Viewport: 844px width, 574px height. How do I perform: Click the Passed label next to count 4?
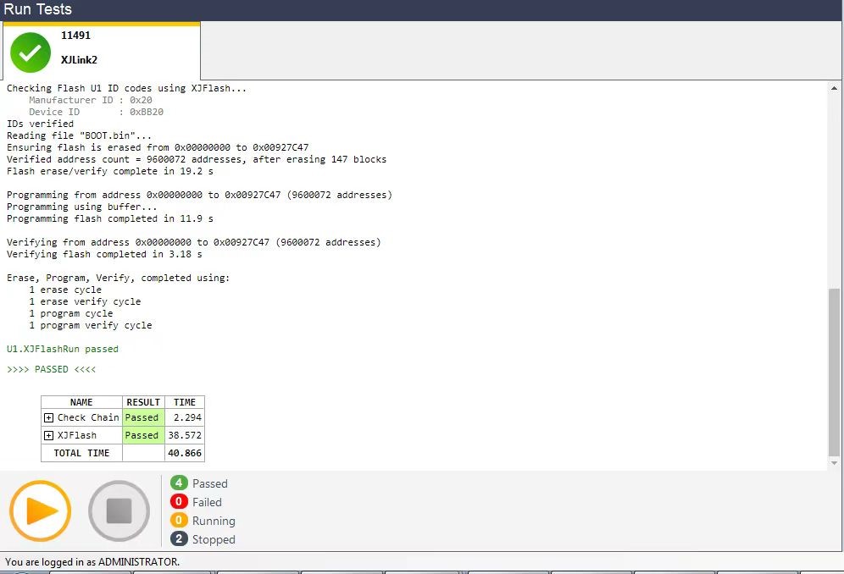(x=210, y=483)
